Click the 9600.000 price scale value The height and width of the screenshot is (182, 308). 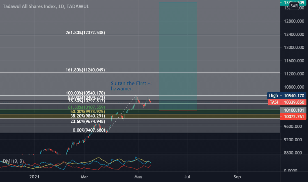(x=293, y=126)
